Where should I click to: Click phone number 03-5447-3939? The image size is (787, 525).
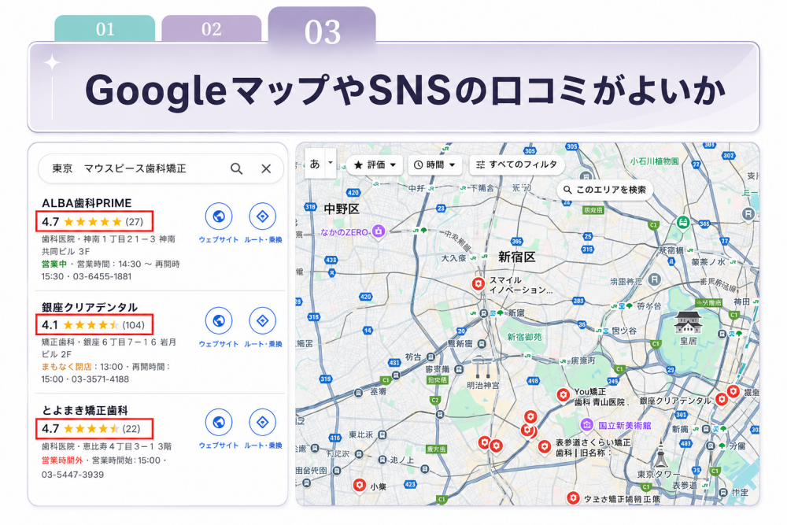[x=72, y=475]
